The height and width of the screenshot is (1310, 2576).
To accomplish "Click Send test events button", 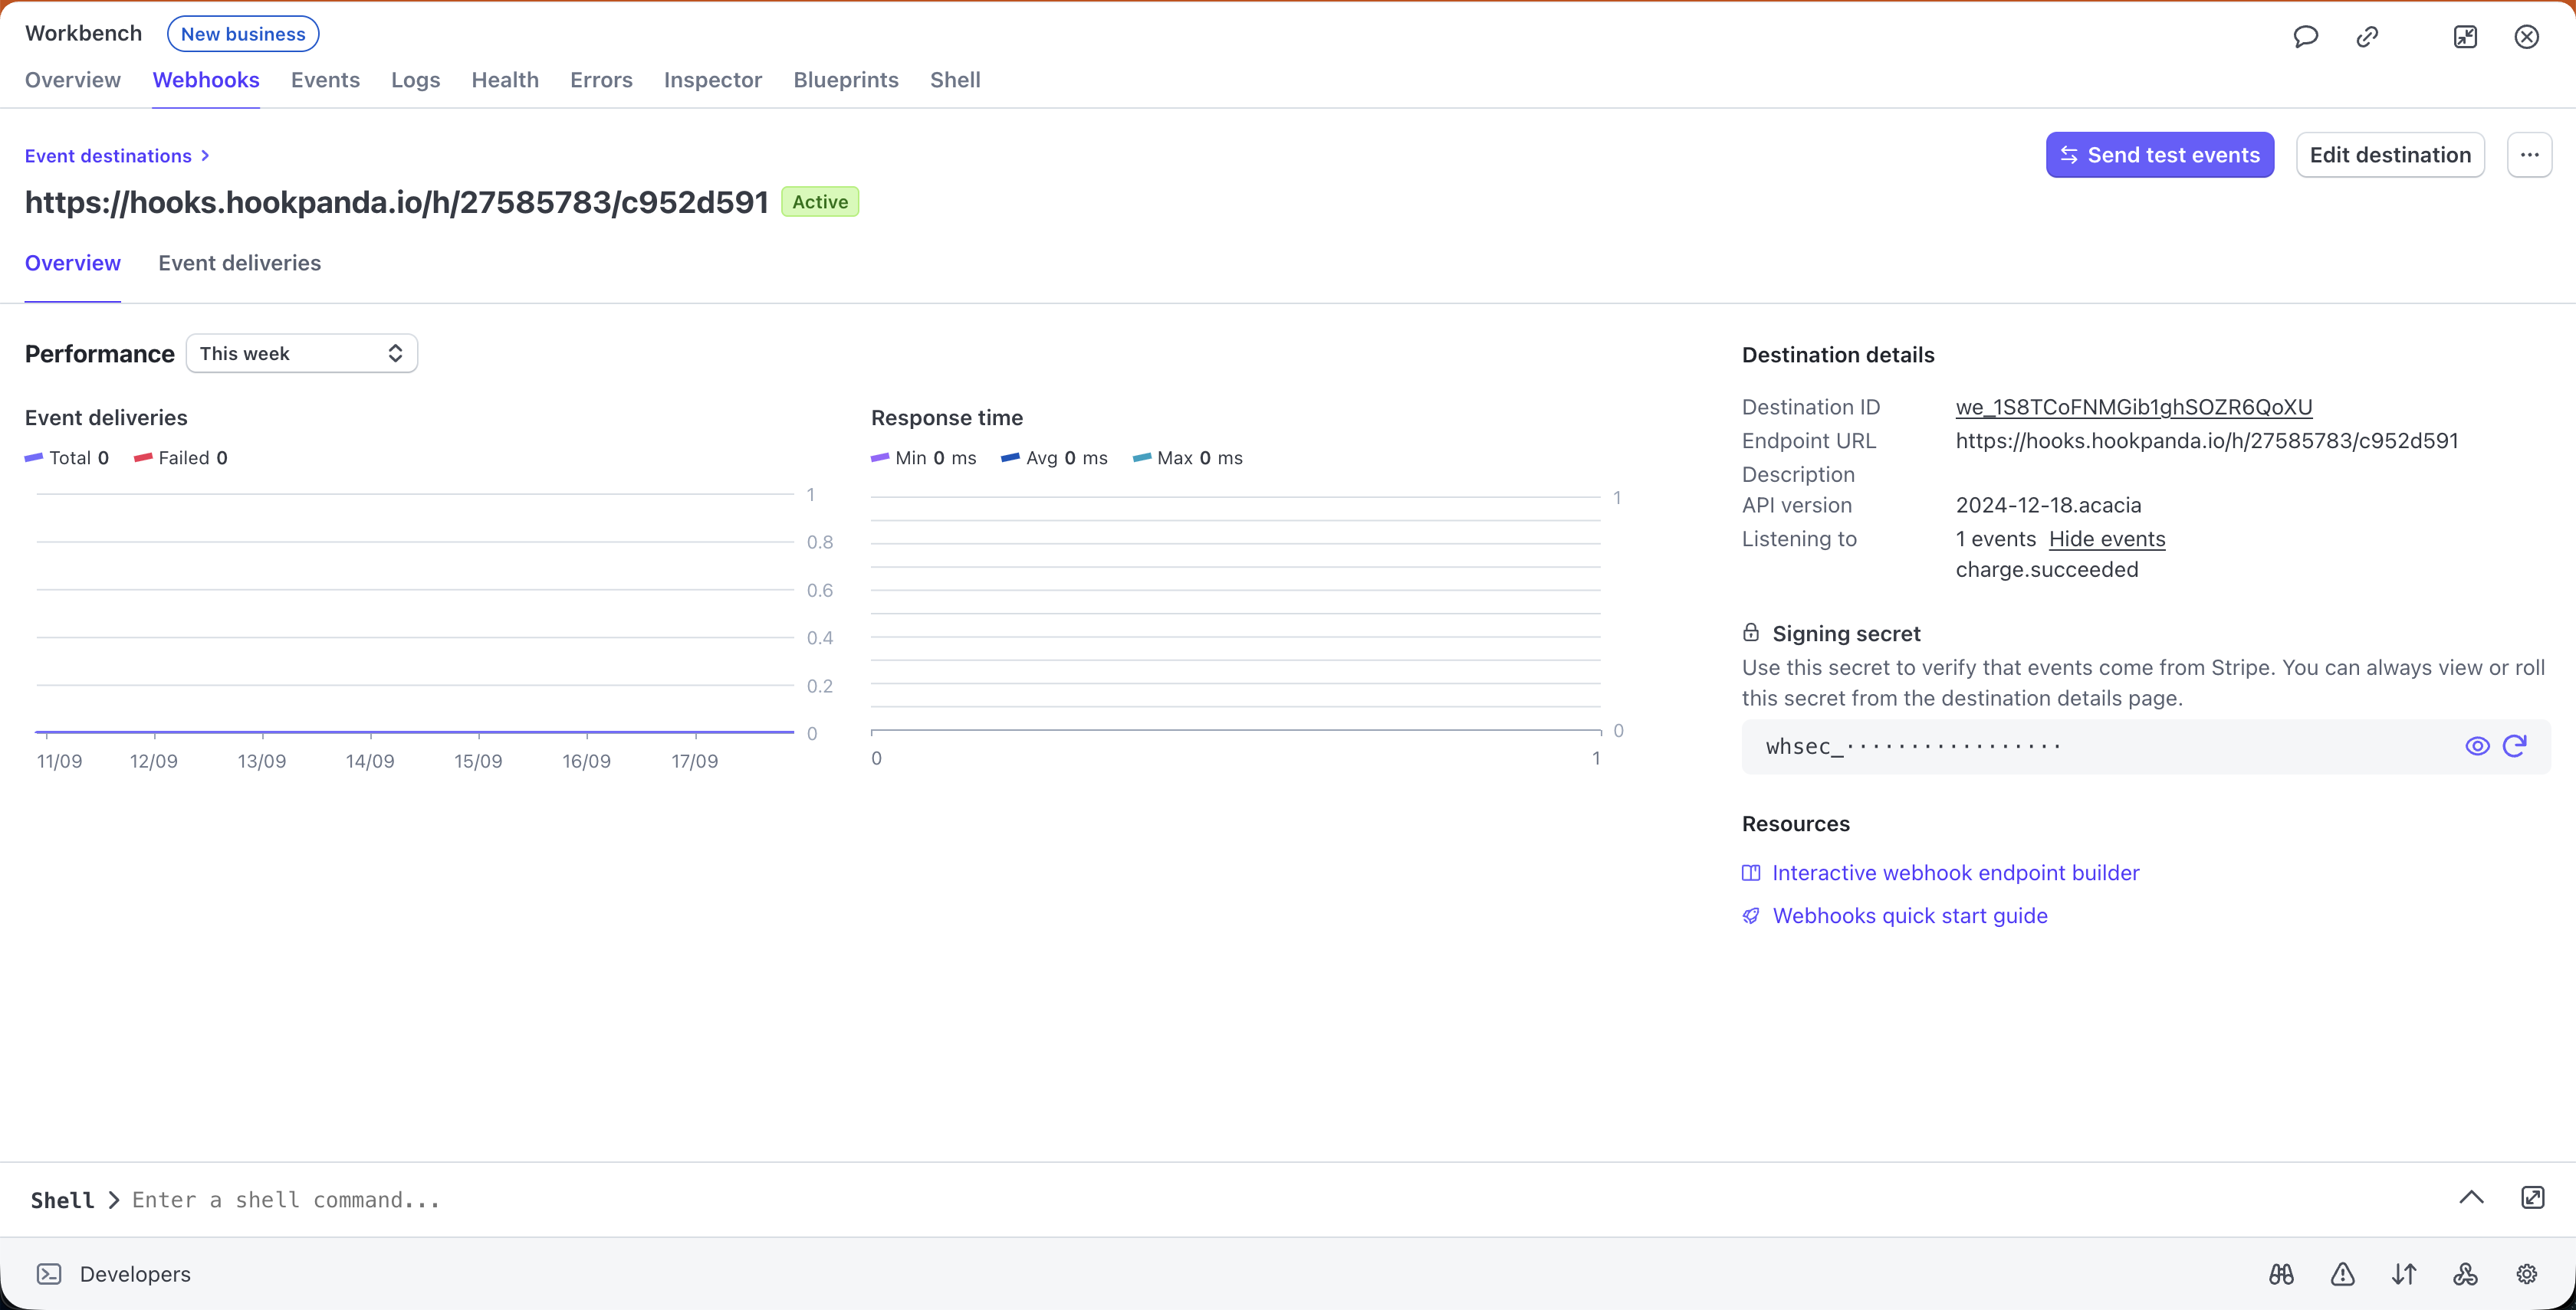I will 2159,155.
